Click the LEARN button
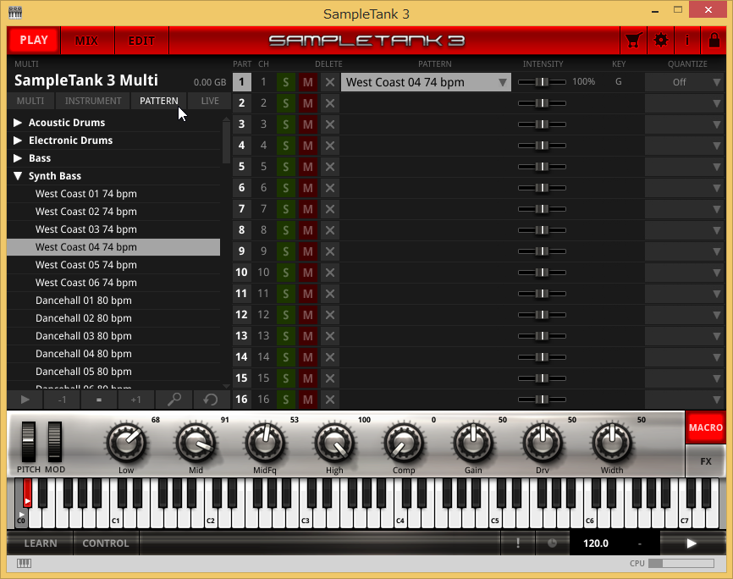733x579 pixels. point(40,543)
